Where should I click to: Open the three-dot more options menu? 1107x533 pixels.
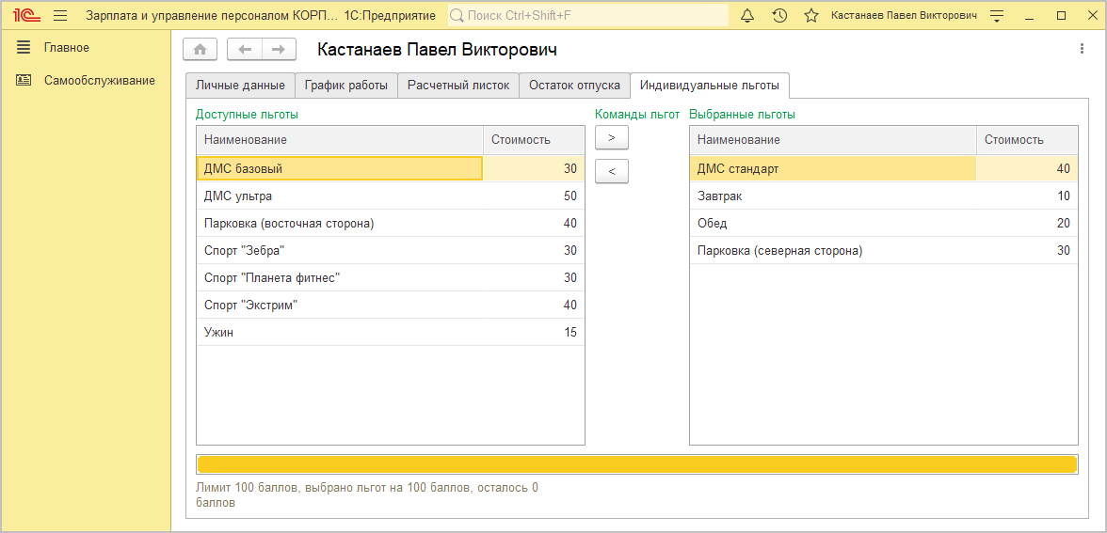pos(1081,49)
